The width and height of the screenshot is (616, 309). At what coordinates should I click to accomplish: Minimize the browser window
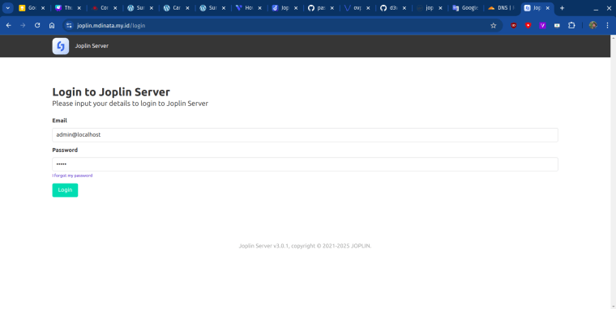tap(596, 8)
